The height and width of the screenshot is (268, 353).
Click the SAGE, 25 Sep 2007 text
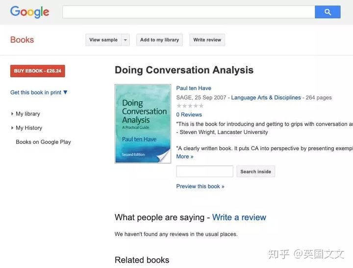(x=201, y=97)
